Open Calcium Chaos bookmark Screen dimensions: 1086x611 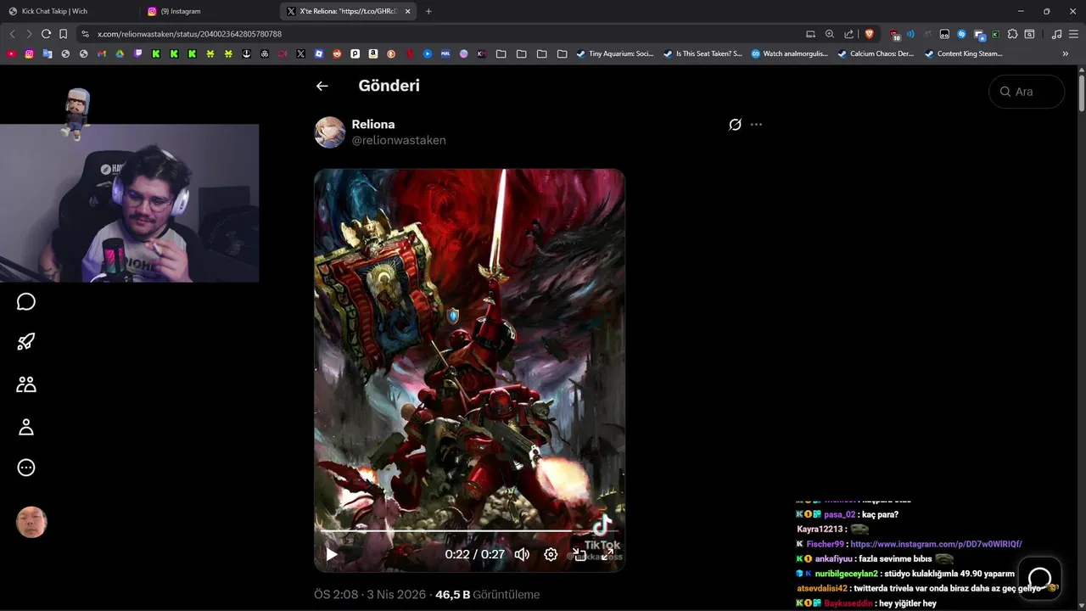coord(876,53)
